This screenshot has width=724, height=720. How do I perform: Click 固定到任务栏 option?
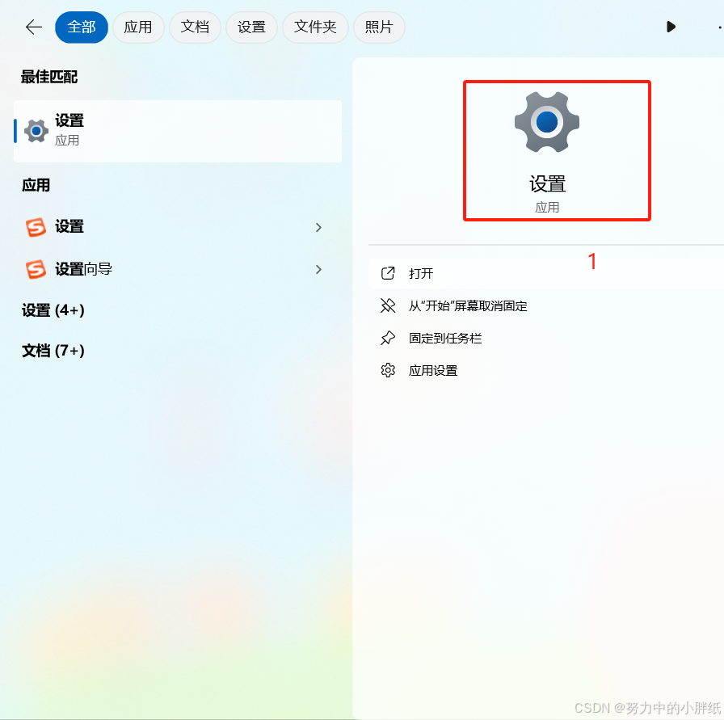coord(445,339)
